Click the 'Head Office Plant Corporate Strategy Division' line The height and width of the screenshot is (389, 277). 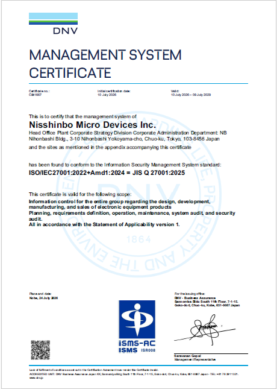pos(128,133)
